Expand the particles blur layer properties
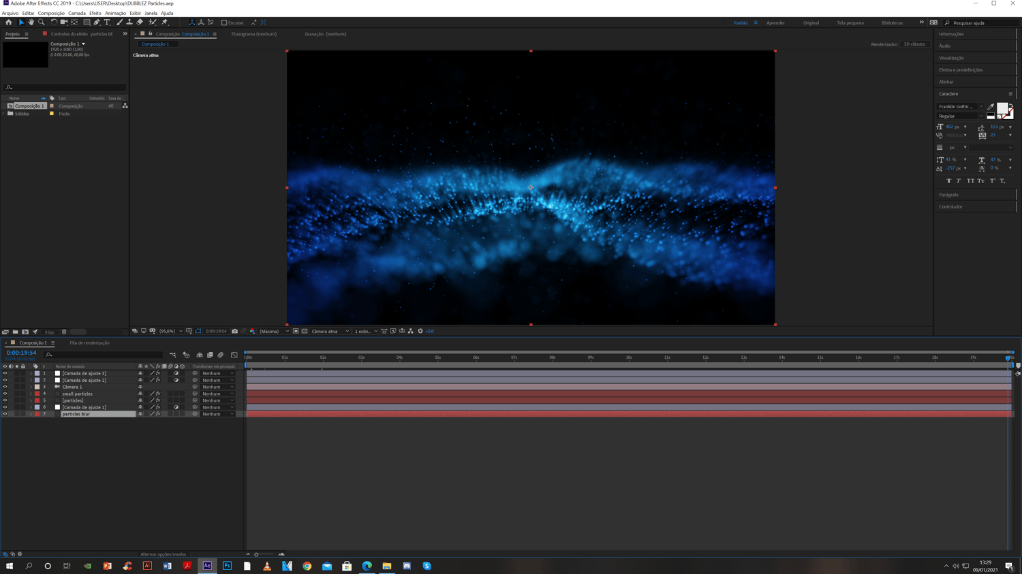The width and height of the screenshot is (1022, 574). [x=31, y=414]
